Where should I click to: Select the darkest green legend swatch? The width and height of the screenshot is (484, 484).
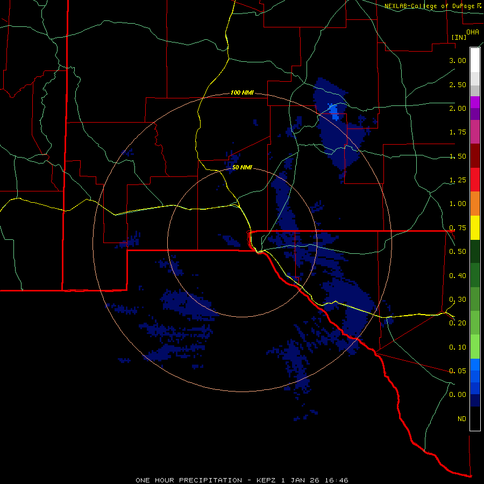coord(475,251)
